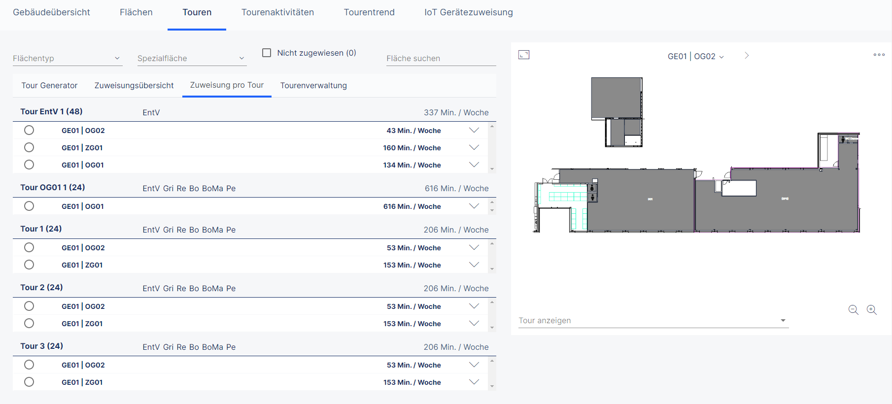Click the 337 Min. / Woche total

(x=456, y=113)
